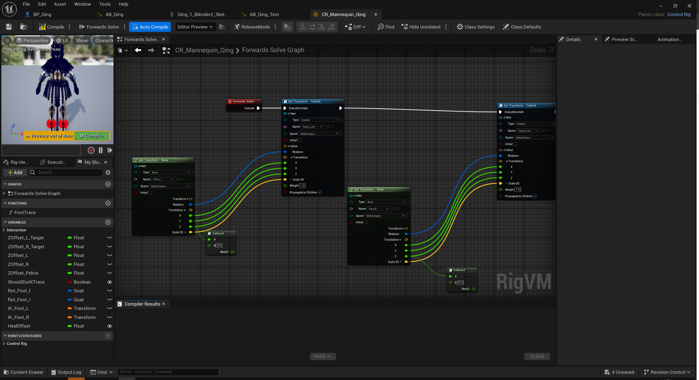The height and width of the screenshot is (380, 699).
Task: Open the Editor Preview dropdown
Action: [x=195, y=27]
